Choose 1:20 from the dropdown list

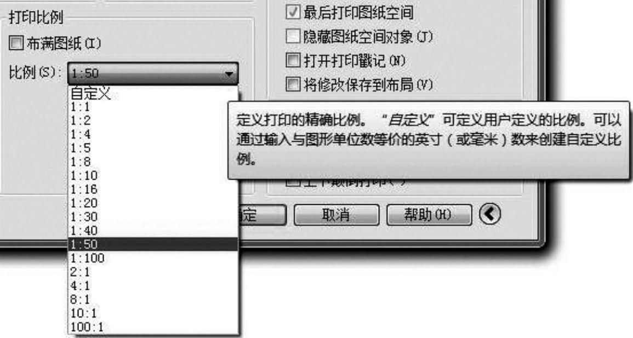pyautogui.click(x=153, y=203)
